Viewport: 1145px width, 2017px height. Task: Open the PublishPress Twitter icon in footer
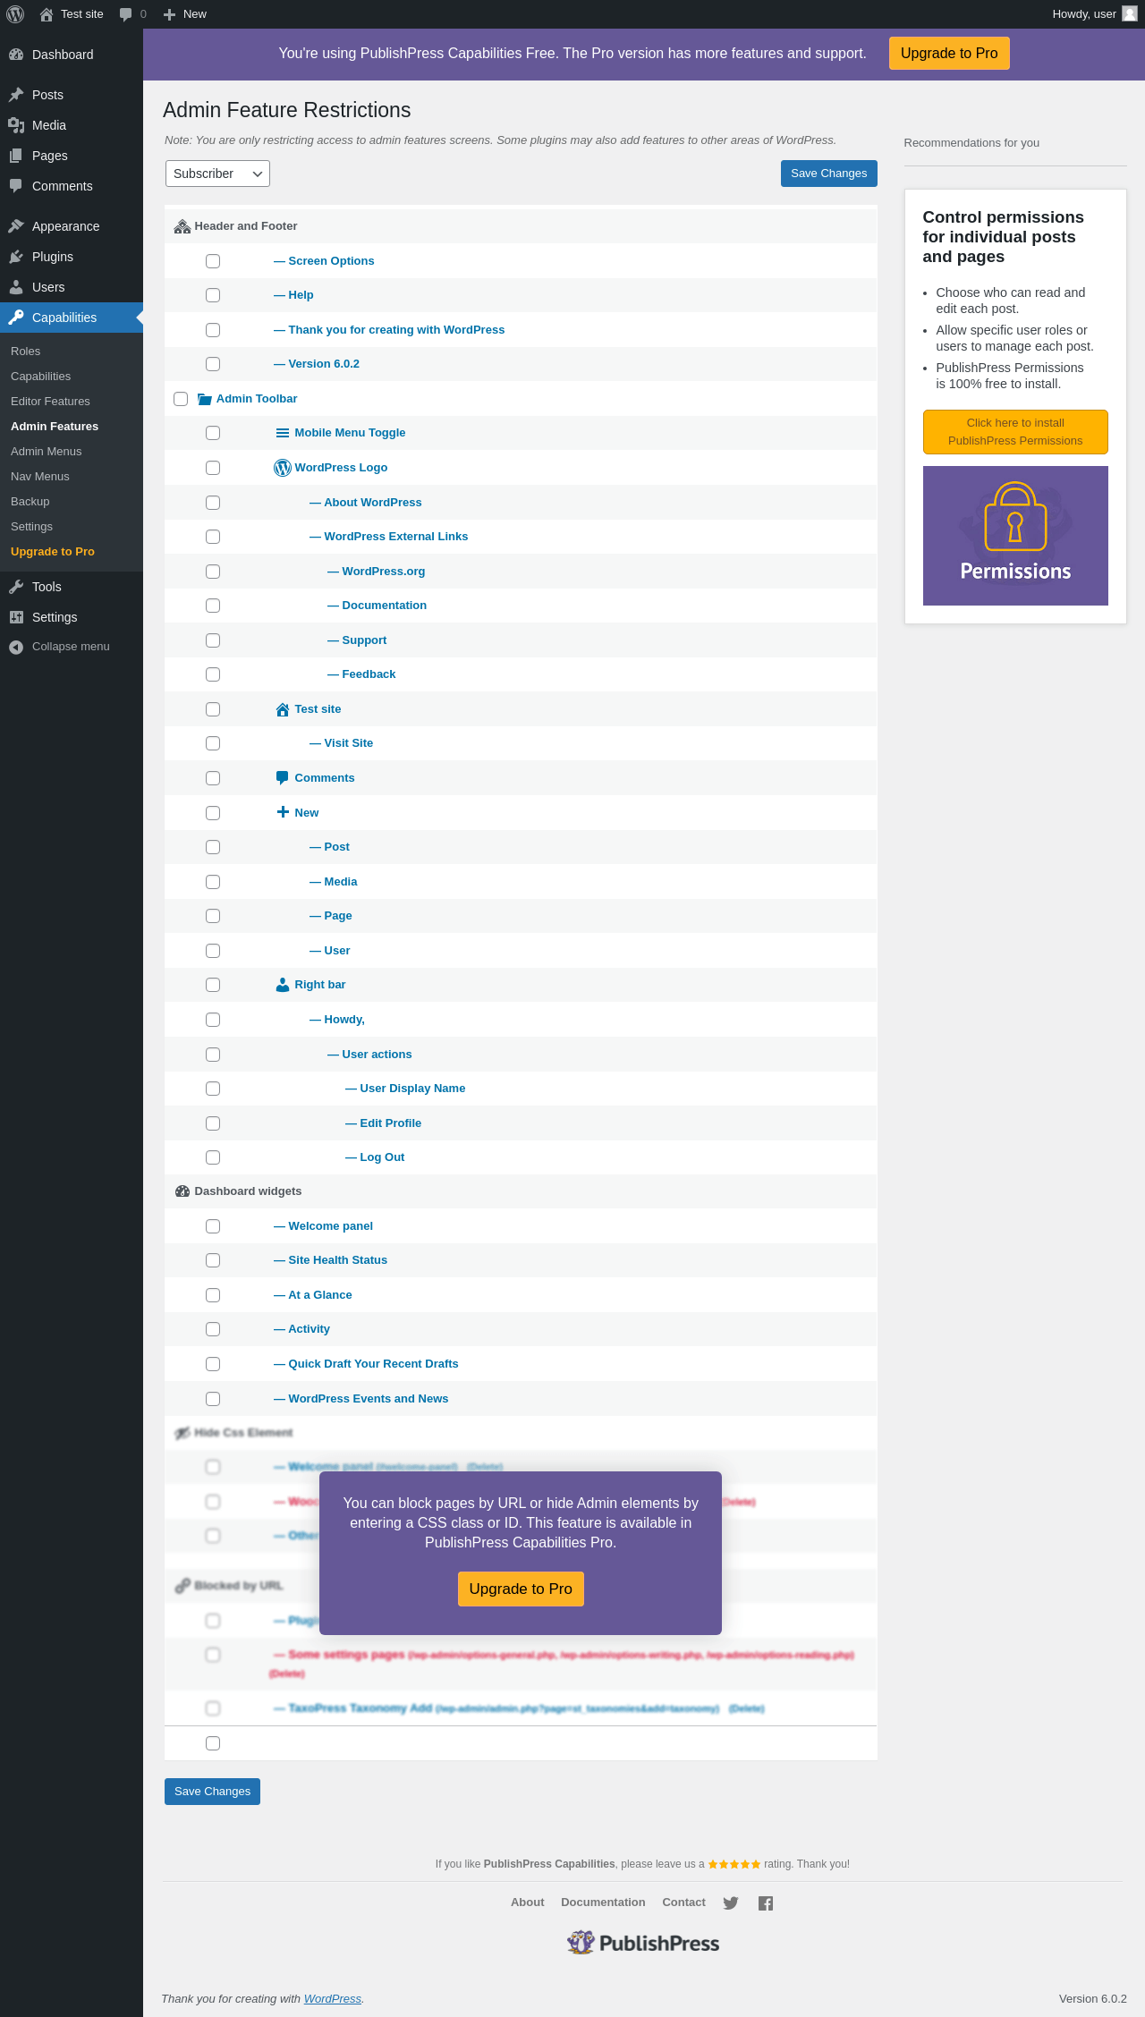[731, 1903]
